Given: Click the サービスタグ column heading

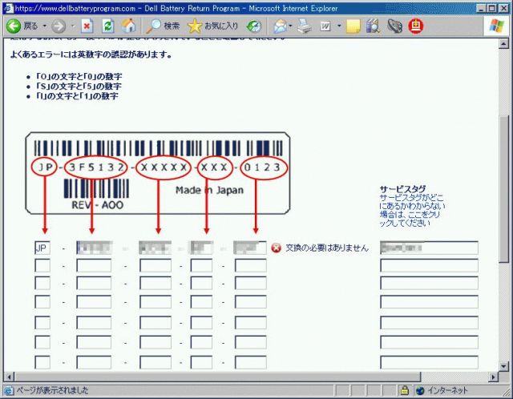Looking at the screenshot, I should coord(402,189).
